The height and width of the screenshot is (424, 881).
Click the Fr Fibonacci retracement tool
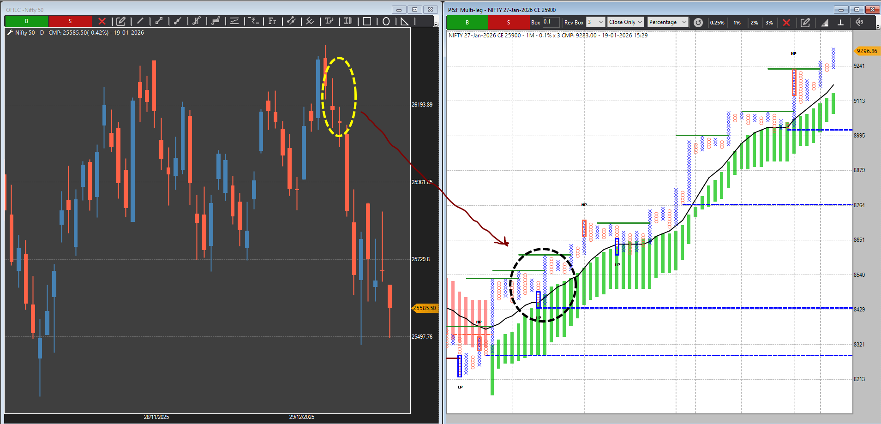[x=272, y=21]
